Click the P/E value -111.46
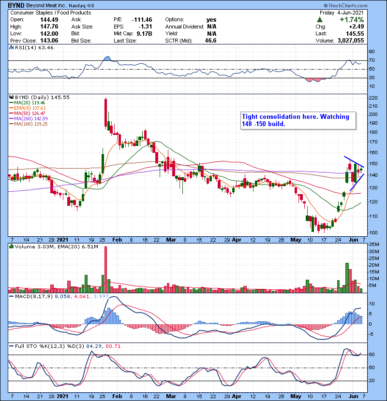The width and height of the screenshot is (387, 401). tap(142, 20)
